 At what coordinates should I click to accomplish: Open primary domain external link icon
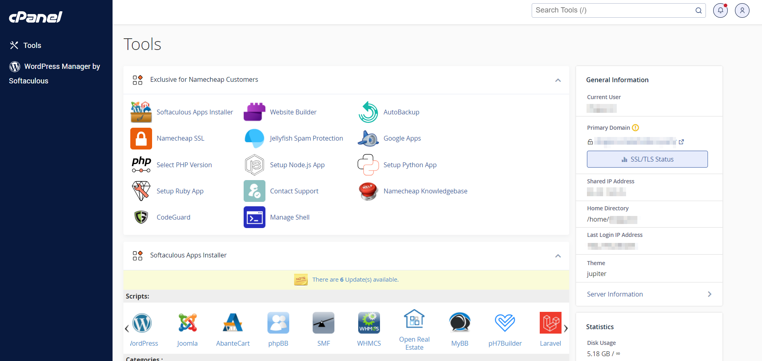pyautogui.click(x=681, y=142)
